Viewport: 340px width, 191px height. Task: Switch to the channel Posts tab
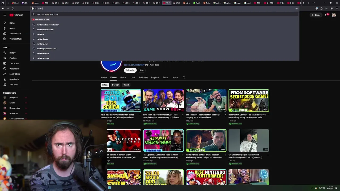click(x=165, y=77)
